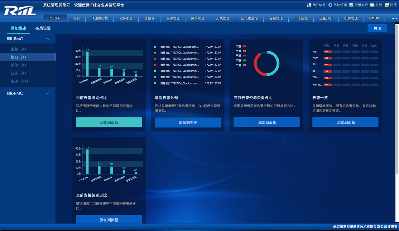Add 当前告警资源类型占比 widget to panel

267,122
